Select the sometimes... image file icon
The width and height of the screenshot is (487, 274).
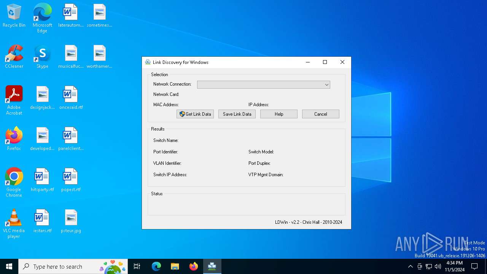tap(99, 16)
